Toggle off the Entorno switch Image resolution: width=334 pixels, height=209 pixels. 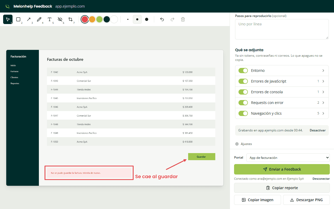point(243,71)
